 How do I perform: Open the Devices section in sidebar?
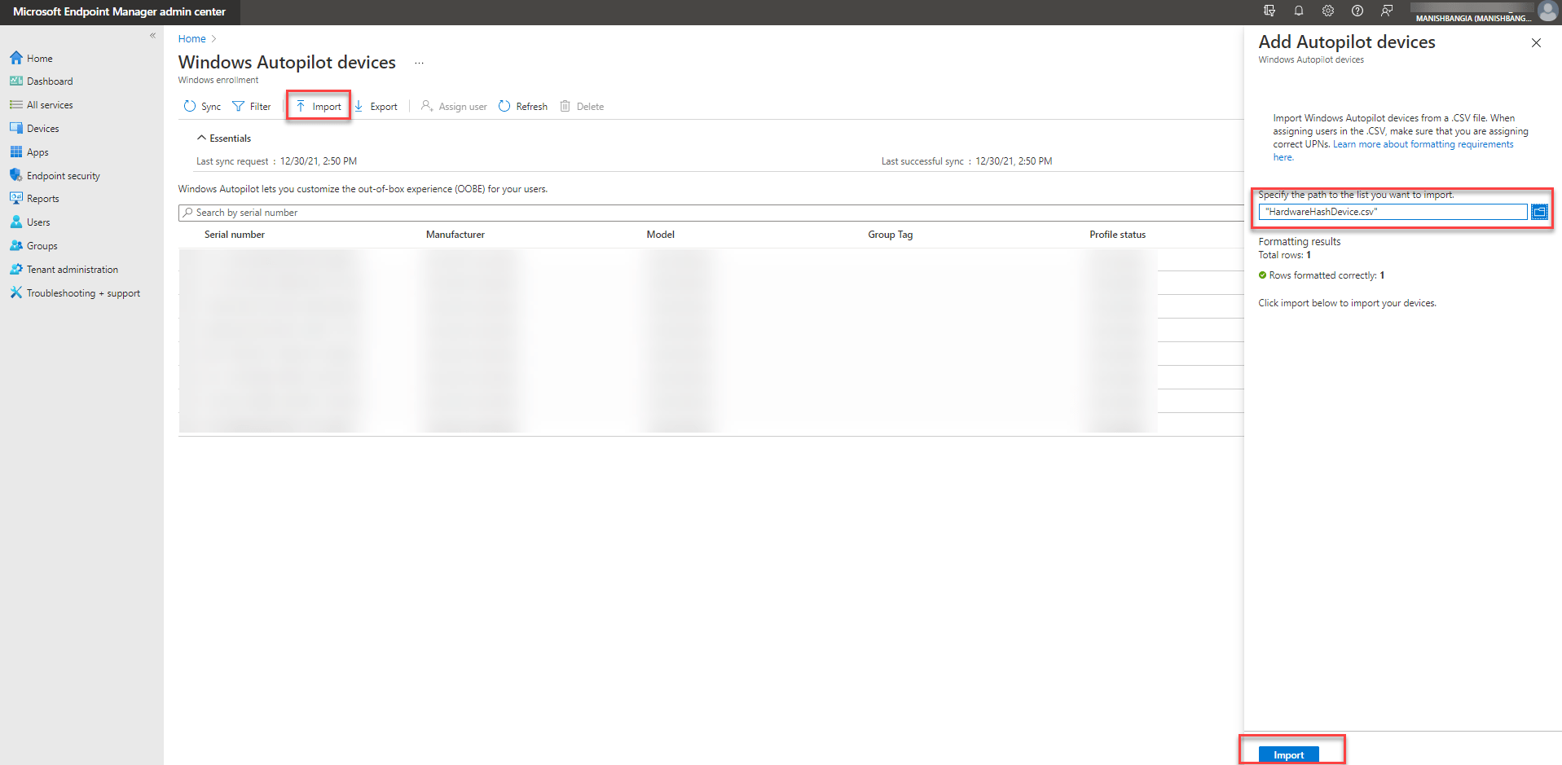[x=42, y=128]
